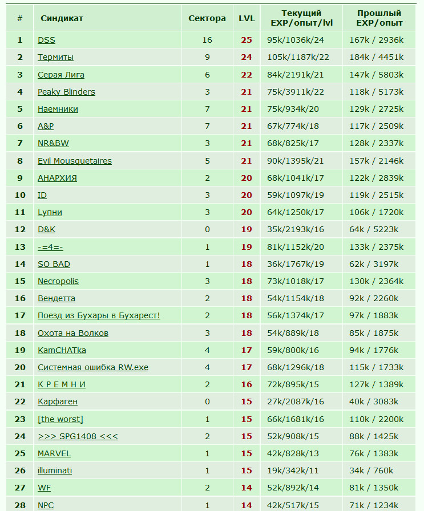Open the АНАРХИЯ syndicate link
This screenshot has height=511, width=424.
pyautogui.click(x=58, y=178)
